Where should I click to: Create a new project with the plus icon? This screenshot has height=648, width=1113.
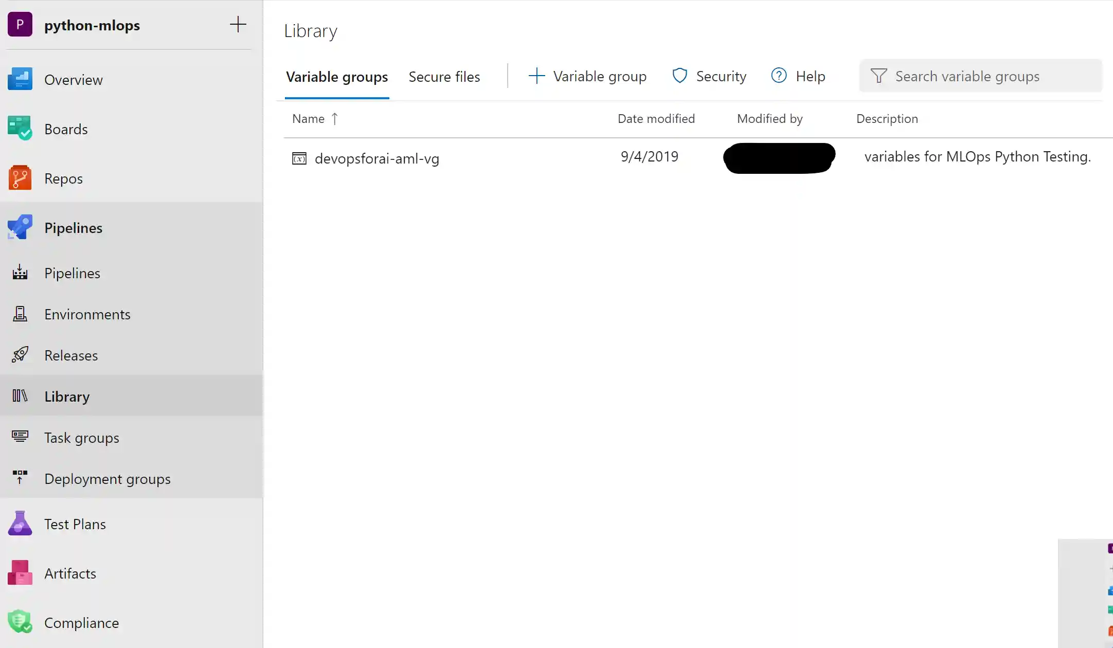point(238,24)
